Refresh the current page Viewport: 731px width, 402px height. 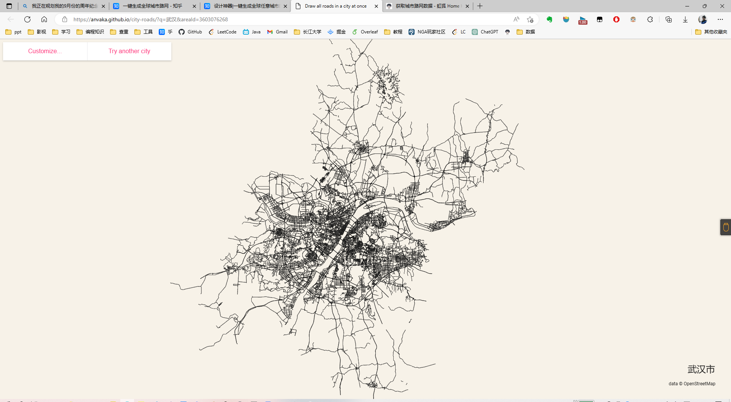pyautogui.click(x=27, y=19)
